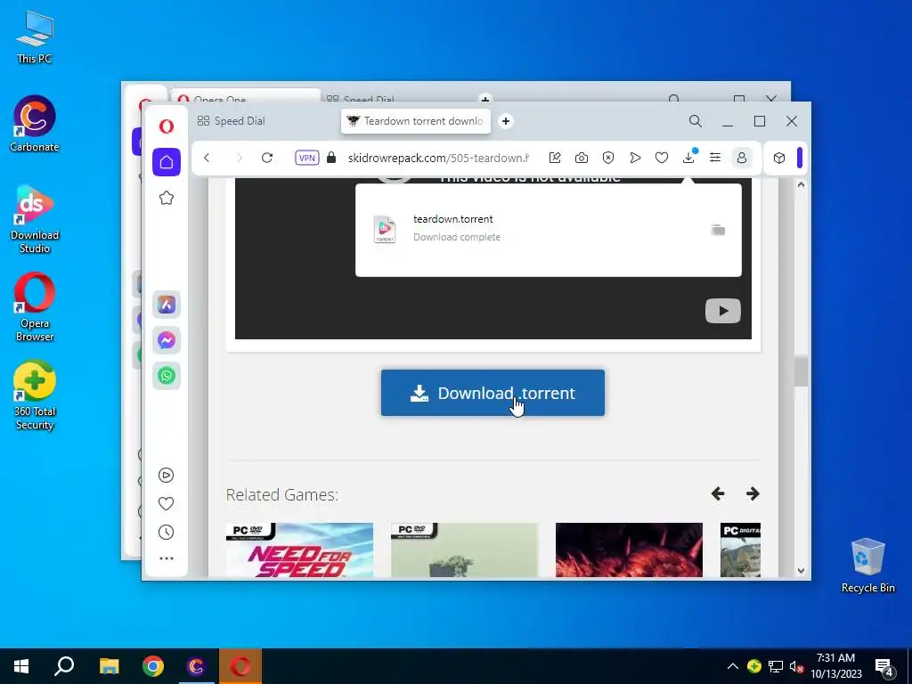Open the ad blocker shield icon

(607, 158)
